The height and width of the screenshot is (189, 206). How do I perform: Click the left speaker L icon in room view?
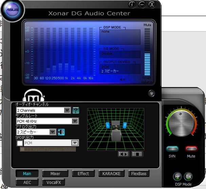click(x=108, y=125)
